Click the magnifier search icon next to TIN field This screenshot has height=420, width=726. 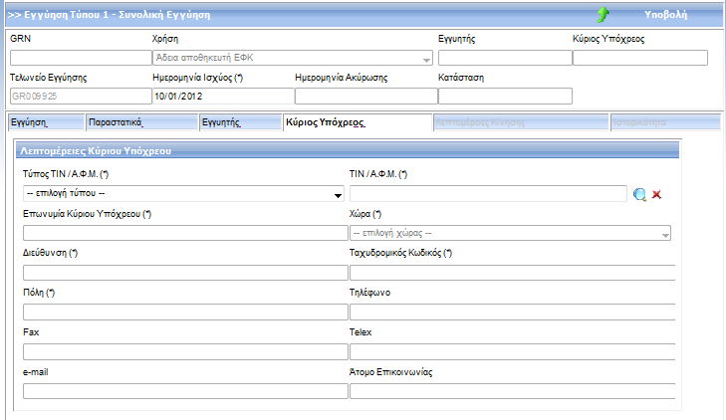(640, 194)
